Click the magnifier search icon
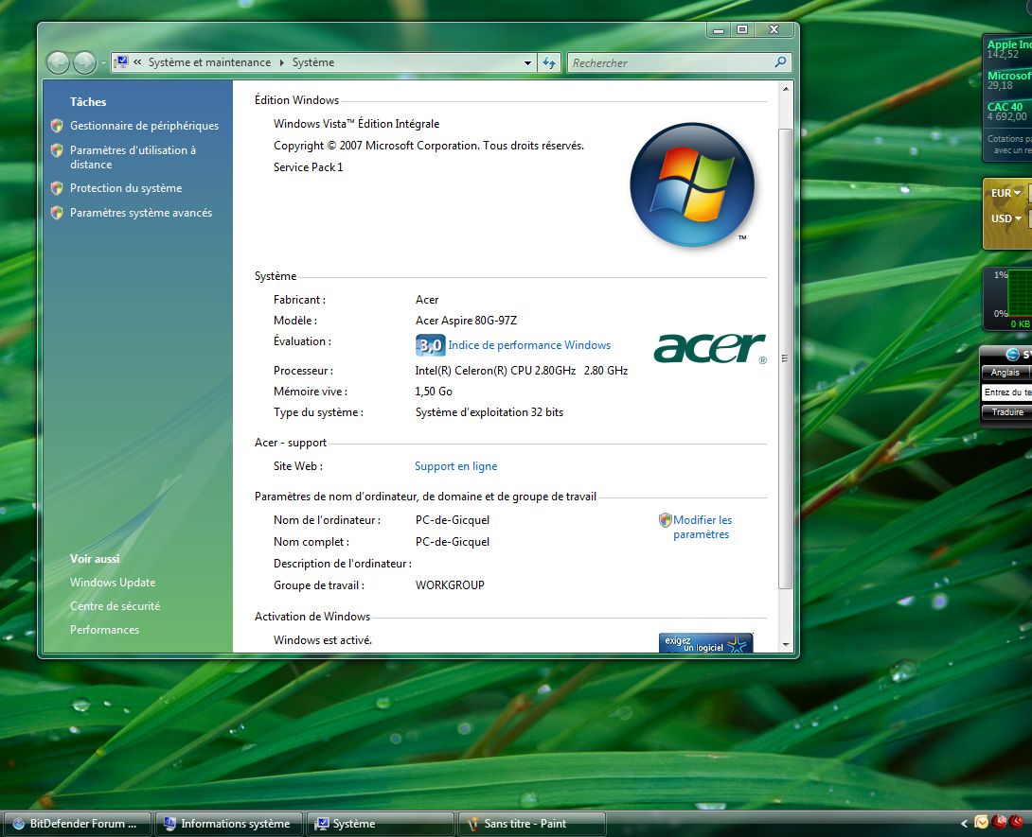The height and width of the screenshot is (837, 1032). click(780, 62)
